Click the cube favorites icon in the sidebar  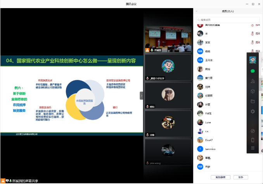253,91
